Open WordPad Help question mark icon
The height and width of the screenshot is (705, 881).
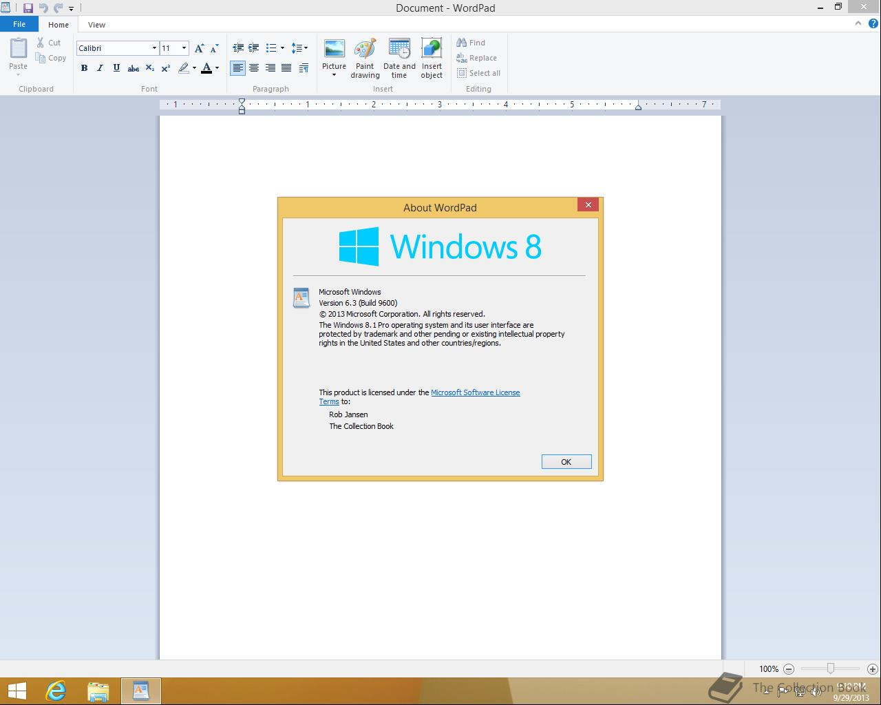[873, 23]
